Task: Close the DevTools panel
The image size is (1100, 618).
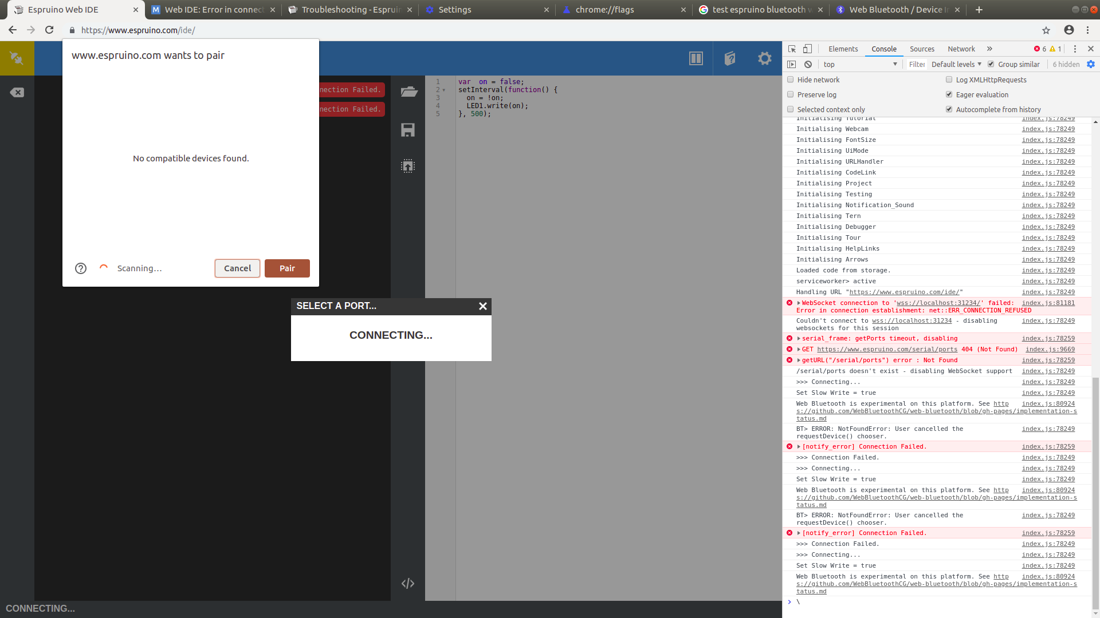Action: [x=1091, y=49]
